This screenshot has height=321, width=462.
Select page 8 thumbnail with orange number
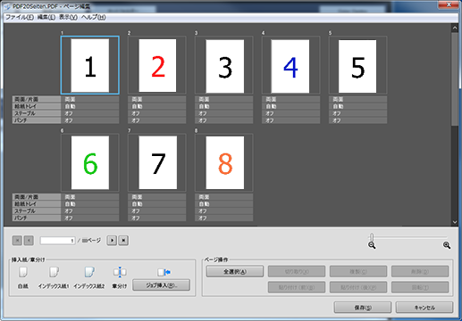click(x=224, y=162)
